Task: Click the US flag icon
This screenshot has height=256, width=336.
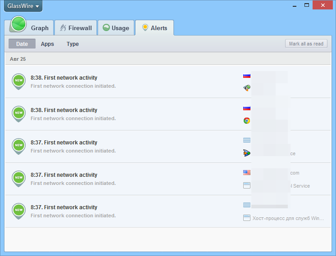Action: (x=247, y=172)
